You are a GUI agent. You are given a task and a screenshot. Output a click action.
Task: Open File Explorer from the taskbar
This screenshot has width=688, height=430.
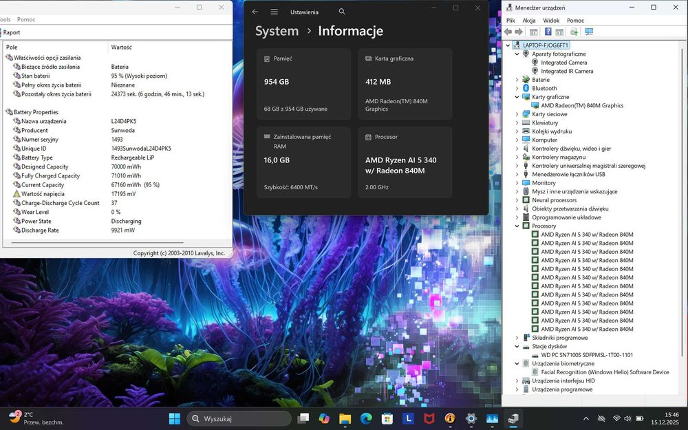(x=345, y=418)
